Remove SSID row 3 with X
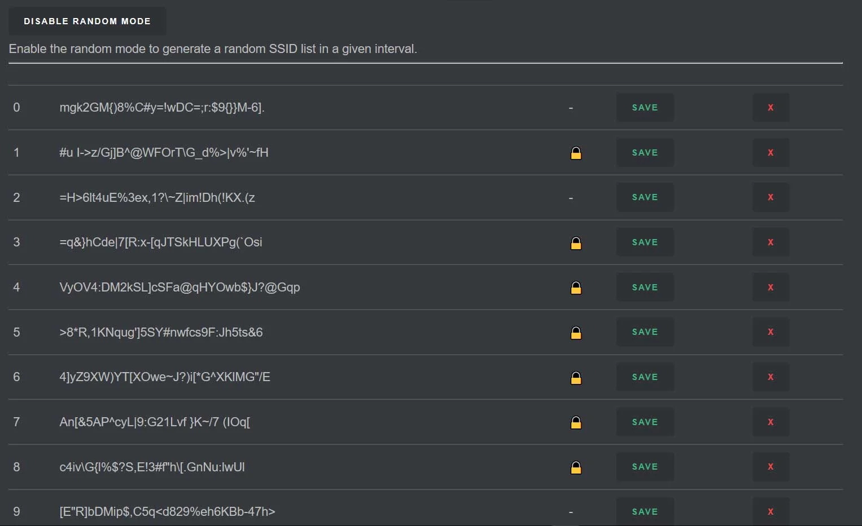The width and height of the screenshot is (862, 526). pyautogui.click(x=771, y=242)
